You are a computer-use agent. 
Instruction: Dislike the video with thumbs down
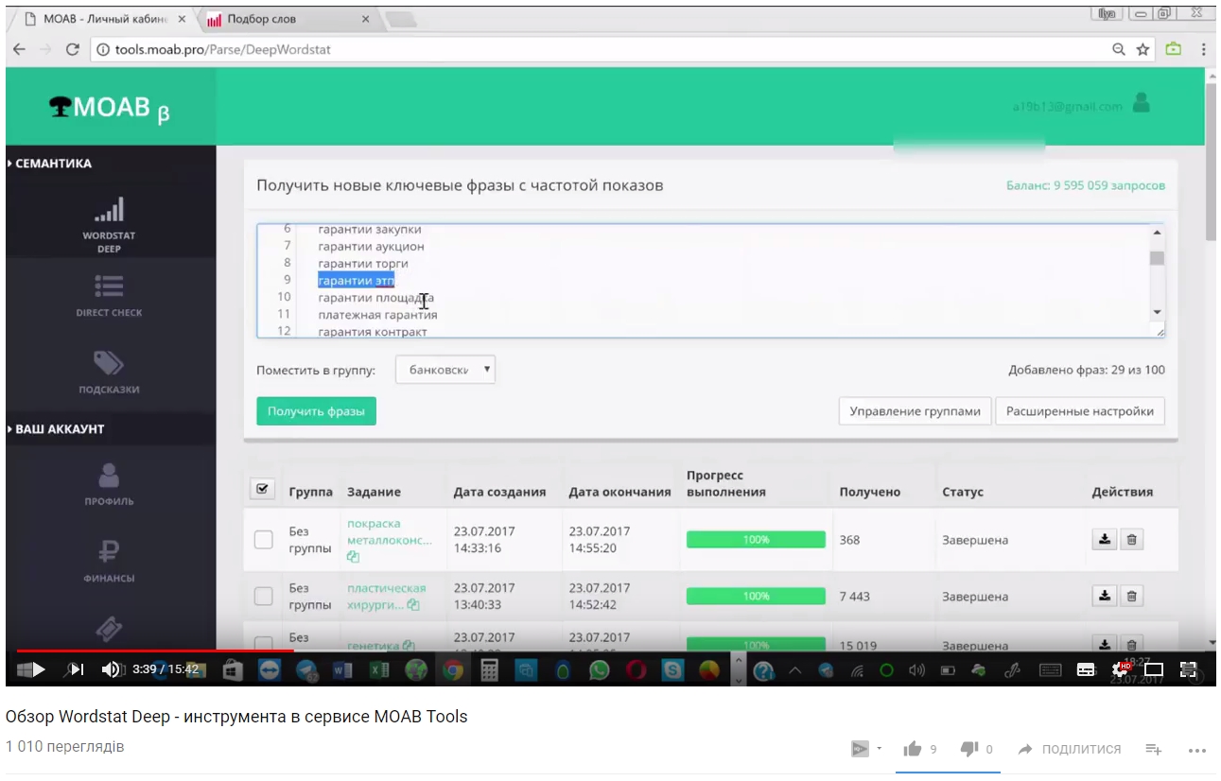(969, 749)
